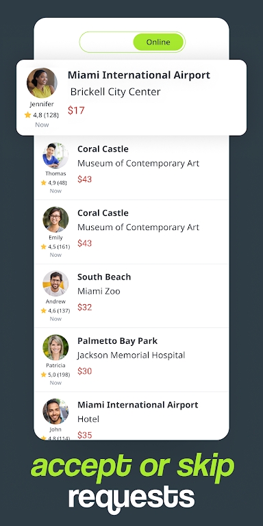
Task: Open John's profile photo
Action: click(x=55, y=411)
